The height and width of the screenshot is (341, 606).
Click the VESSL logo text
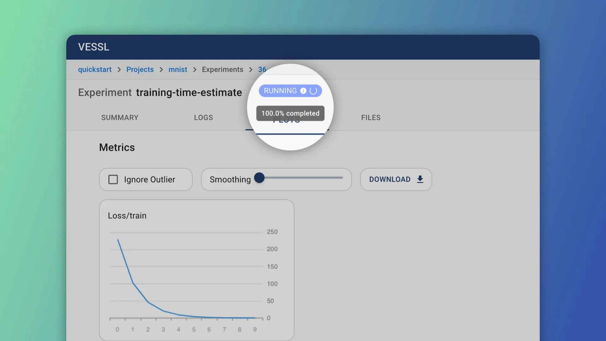click(94, 47)
